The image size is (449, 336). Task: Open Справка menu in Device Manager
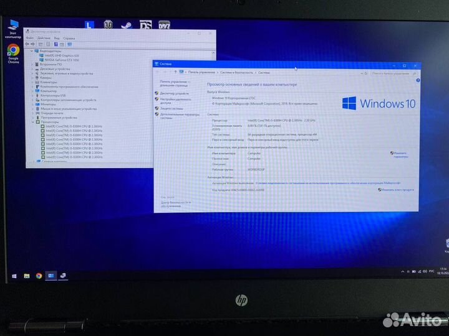tap(69, 38)
